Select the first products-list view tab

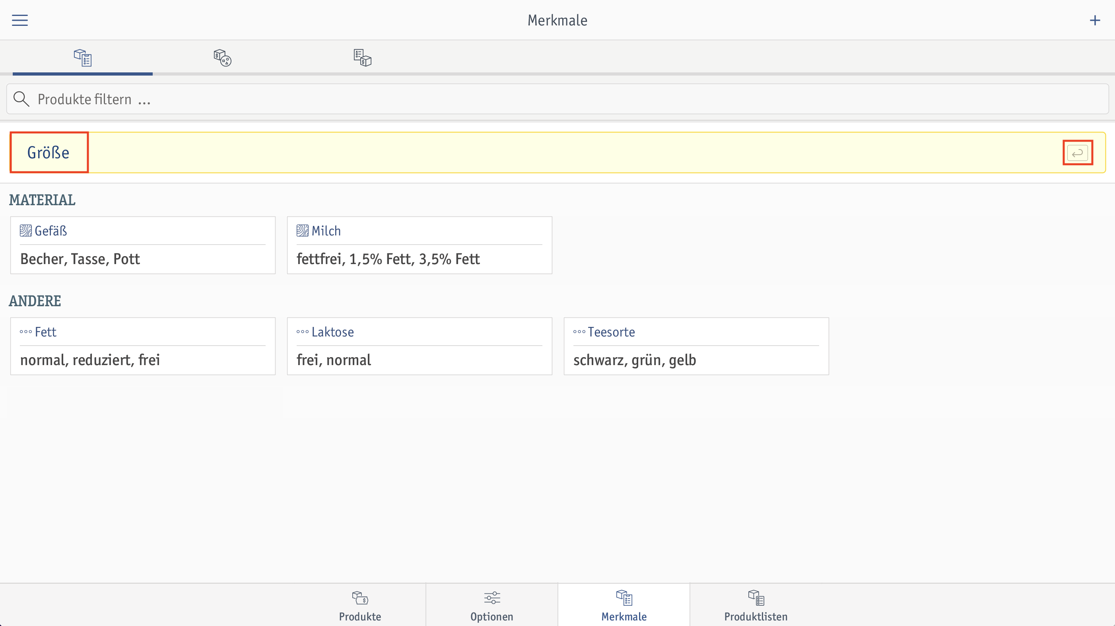(82, 57)
